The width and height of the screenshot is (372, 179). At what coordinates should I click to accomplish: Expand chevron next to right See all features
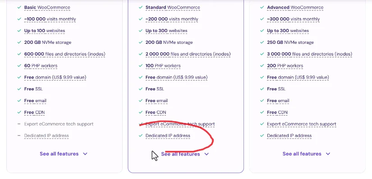click(x=328, y=154)
